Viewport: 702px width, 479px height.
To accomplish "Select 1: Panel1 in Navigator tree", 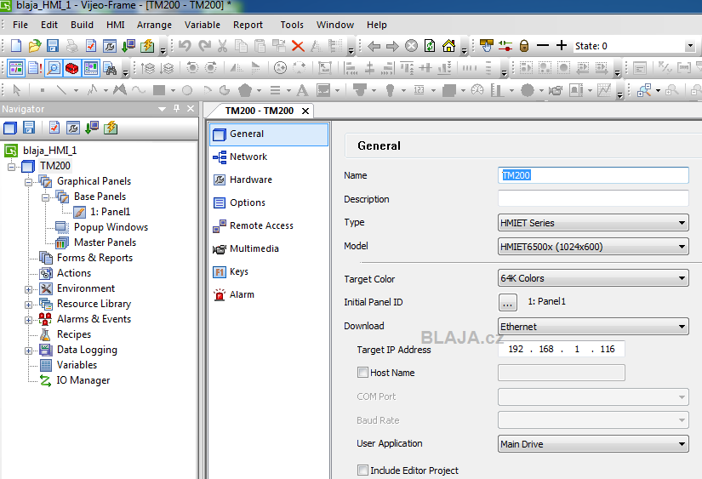I will click(110, 212).
